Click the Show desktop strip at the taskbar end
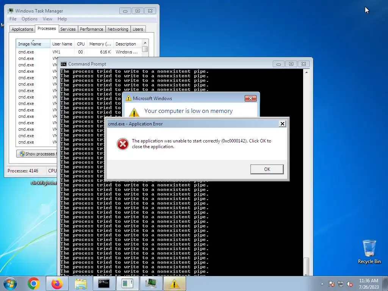The width and height of the screenshot is (388, 291). pyautogui.click(x=385, y=283)
